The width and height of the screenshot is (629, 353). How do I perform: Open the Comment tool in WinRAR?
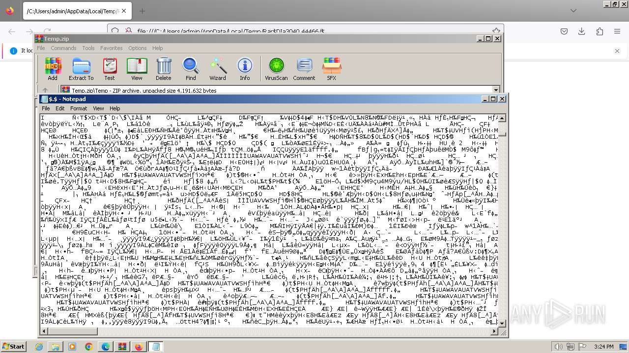(x=304, y=69)
